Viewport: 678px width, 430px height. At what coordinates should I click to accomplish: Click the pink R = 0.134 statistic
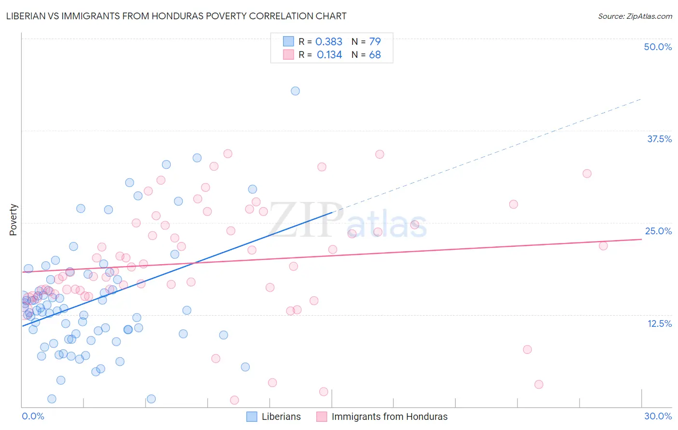coord(320,54)
